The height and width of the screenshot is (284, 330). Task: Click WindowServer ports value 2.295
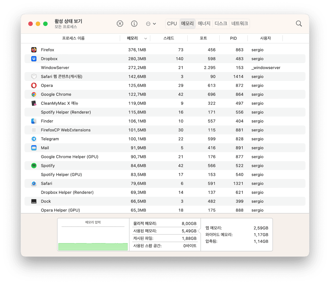click(x=210, y=68)
